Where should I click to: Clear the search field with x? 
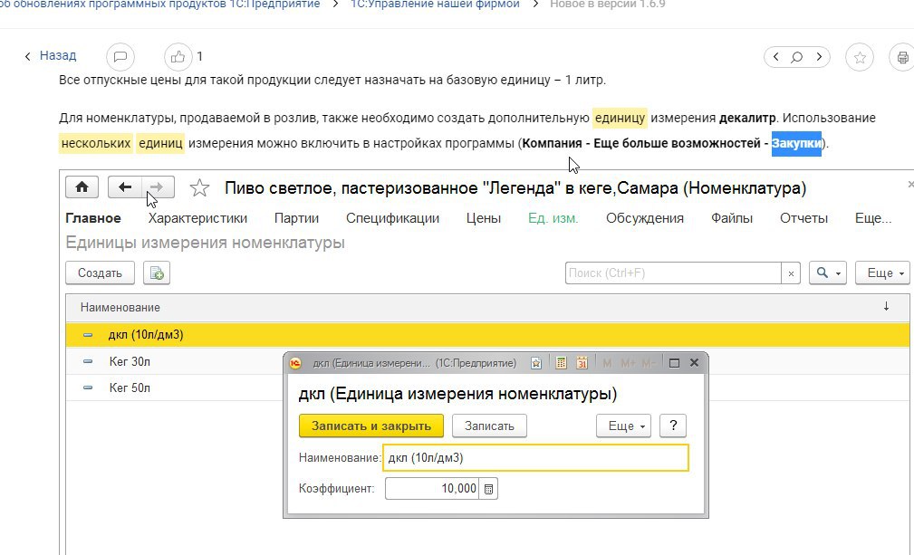click(791, 273)
